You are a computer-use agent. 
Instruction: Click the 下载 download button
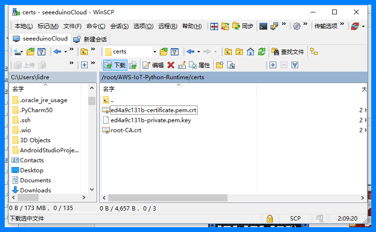115,65
